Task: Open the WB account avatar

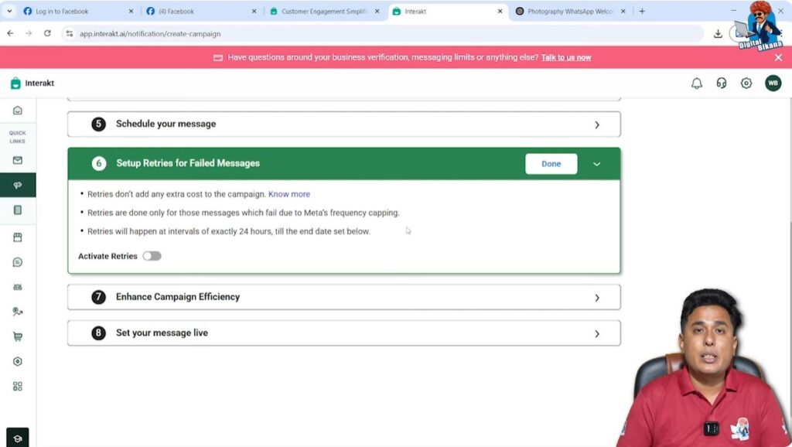Action: point(773,83)
